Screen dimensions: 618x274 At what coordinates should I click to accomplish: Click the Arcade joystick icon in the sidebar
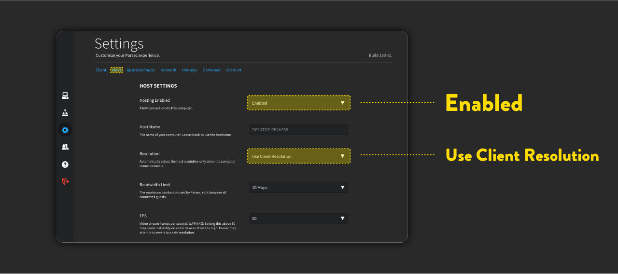(x=65, y=113)
